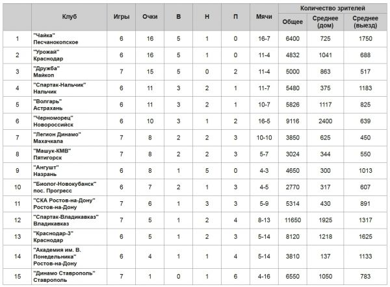Select the Очки column header
Viewport: 390px width, 287px height.
(149, 17)
